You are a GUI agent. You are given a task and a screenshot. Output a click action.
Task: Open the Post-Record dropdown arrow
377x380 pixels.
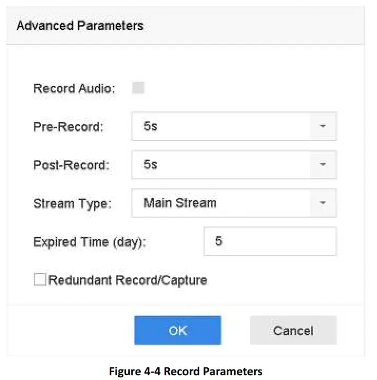point(323,165)
